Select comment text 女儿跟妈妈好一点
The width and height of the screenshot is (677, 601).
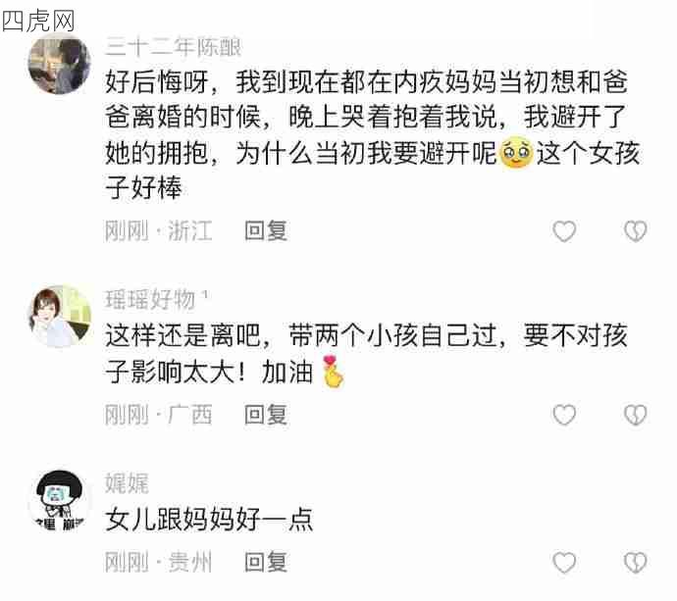pos(209,520)
